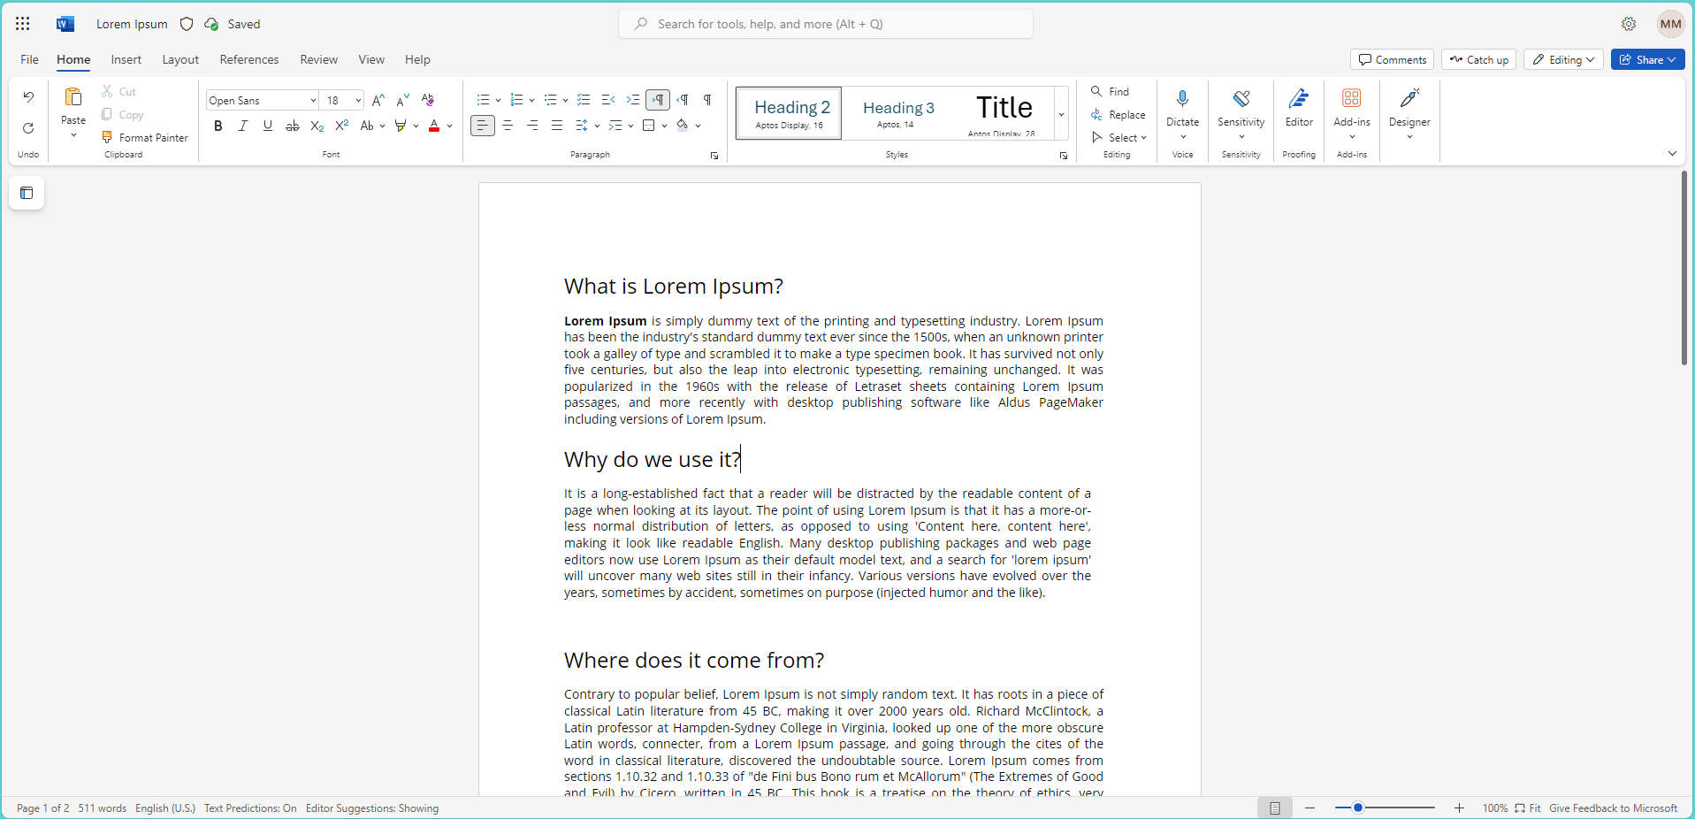Set right-to-left text direction
This screenshot has width=1695, height=819.
click(683, 100)
